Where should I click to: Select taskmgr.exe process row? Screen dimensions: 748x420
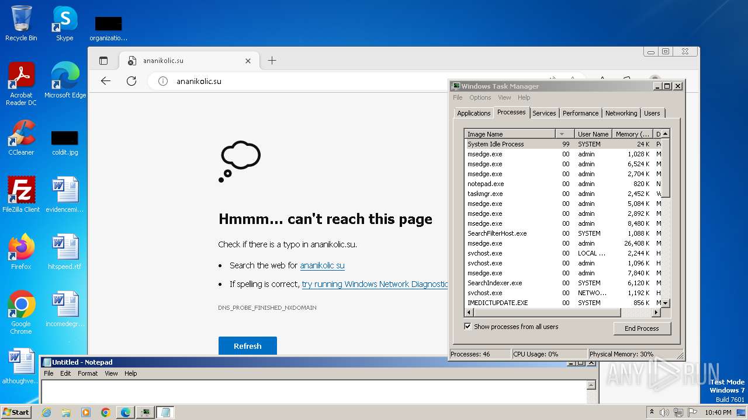[x=563, y=194]
